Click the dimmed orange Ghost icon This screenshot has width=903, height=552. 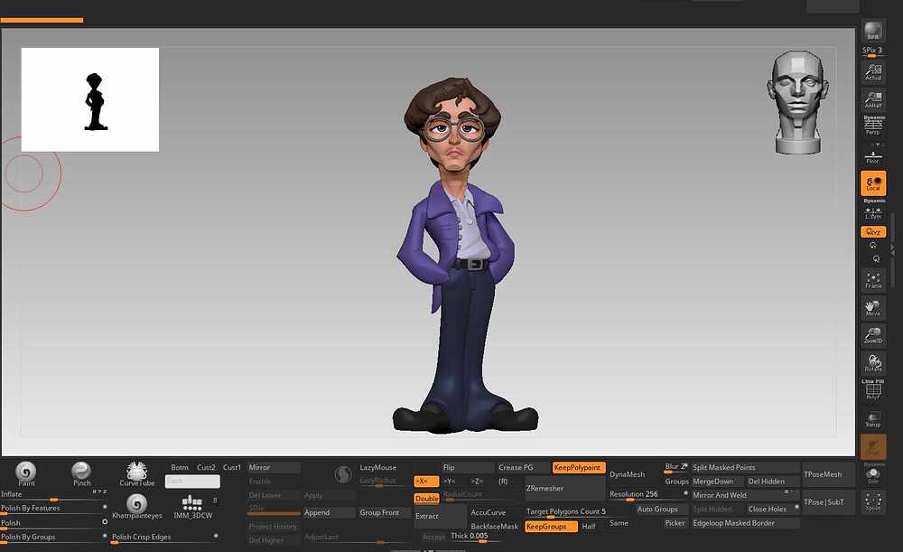pyautogui.click(x=873, y=446)
